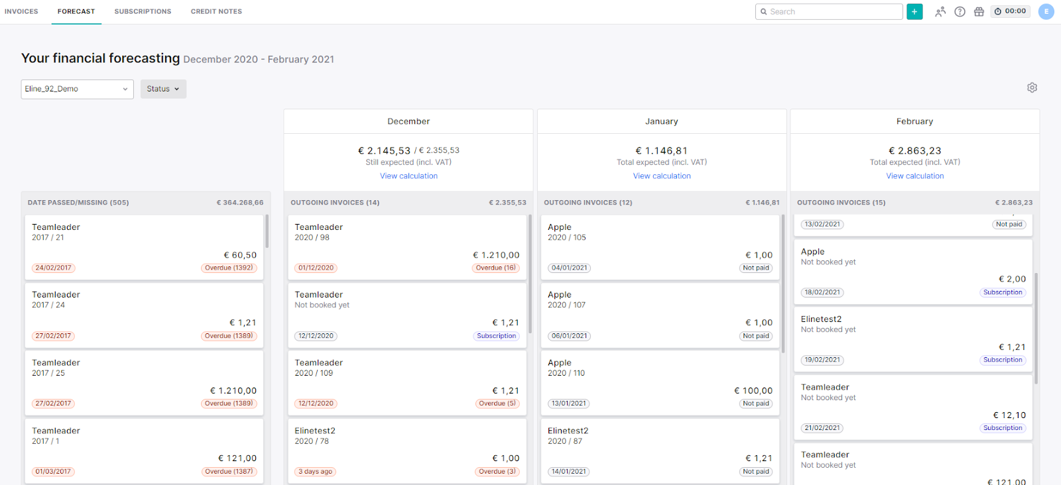1061x485 pixels.
Task: Click the 13/01/2021 date badge
Action: 569,404
